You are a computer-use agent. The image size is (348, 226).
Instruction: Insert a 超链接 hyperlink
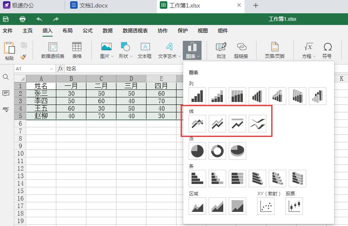click(241, 51)
